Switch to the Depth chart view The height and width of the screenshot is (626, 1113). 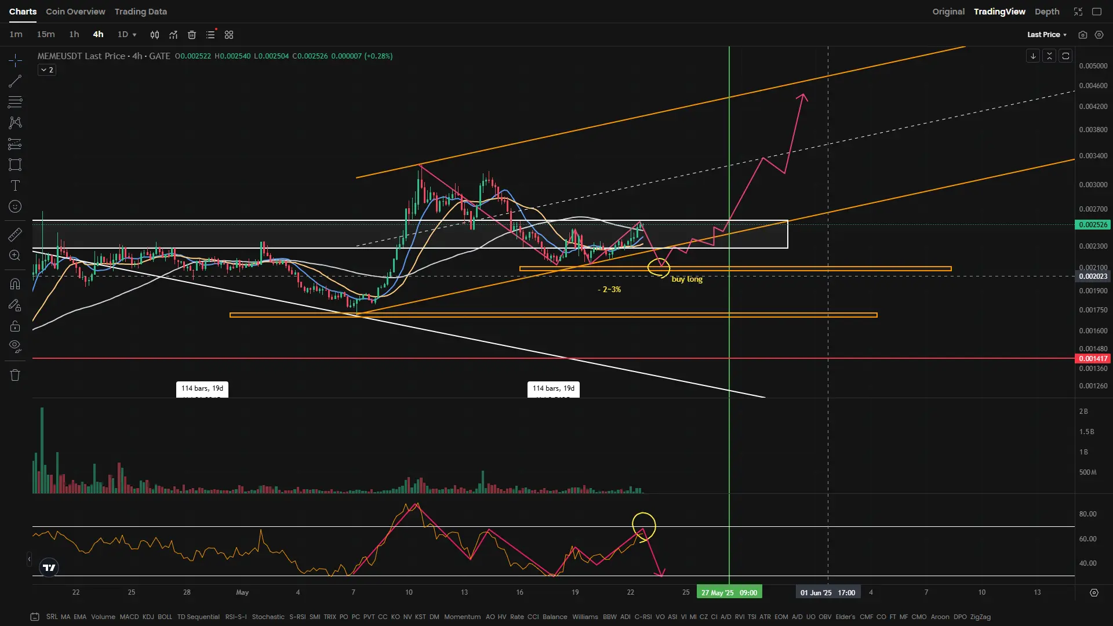tap(1046, 12)
